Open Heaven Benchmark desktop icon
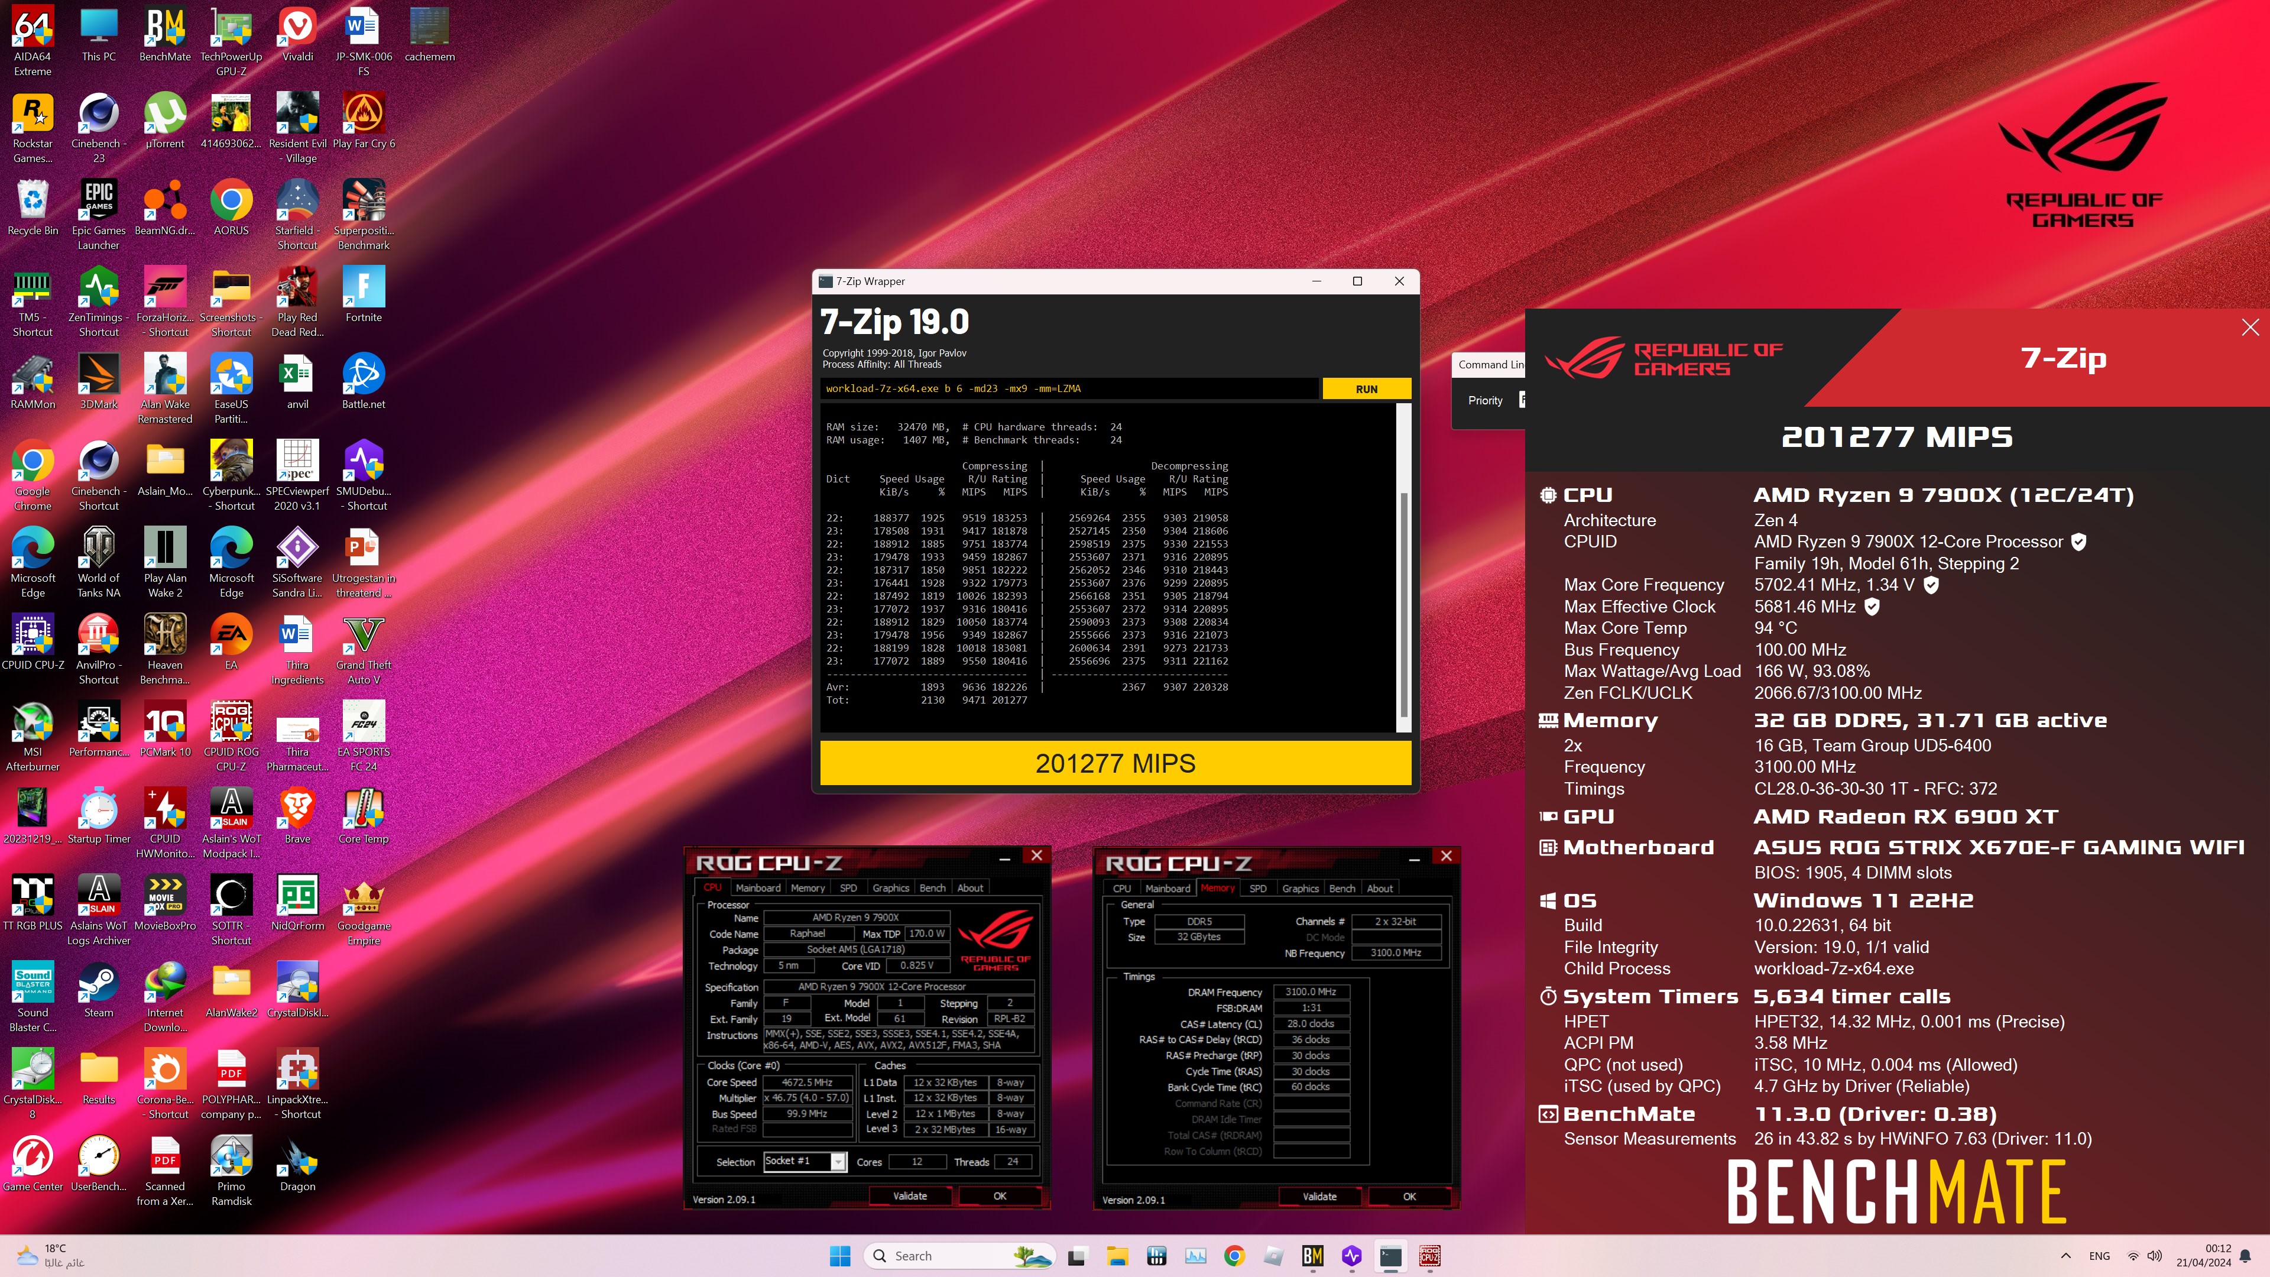Screen dimensions: 2270x1277 click(165, 650)
